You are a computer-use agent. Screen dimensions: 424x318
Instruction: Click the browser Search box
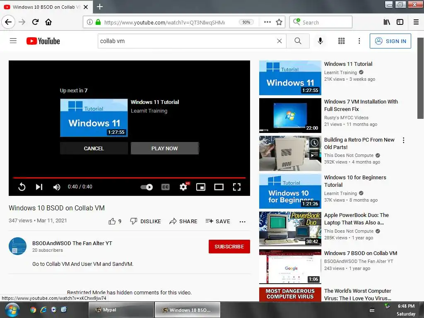point(321,22)
